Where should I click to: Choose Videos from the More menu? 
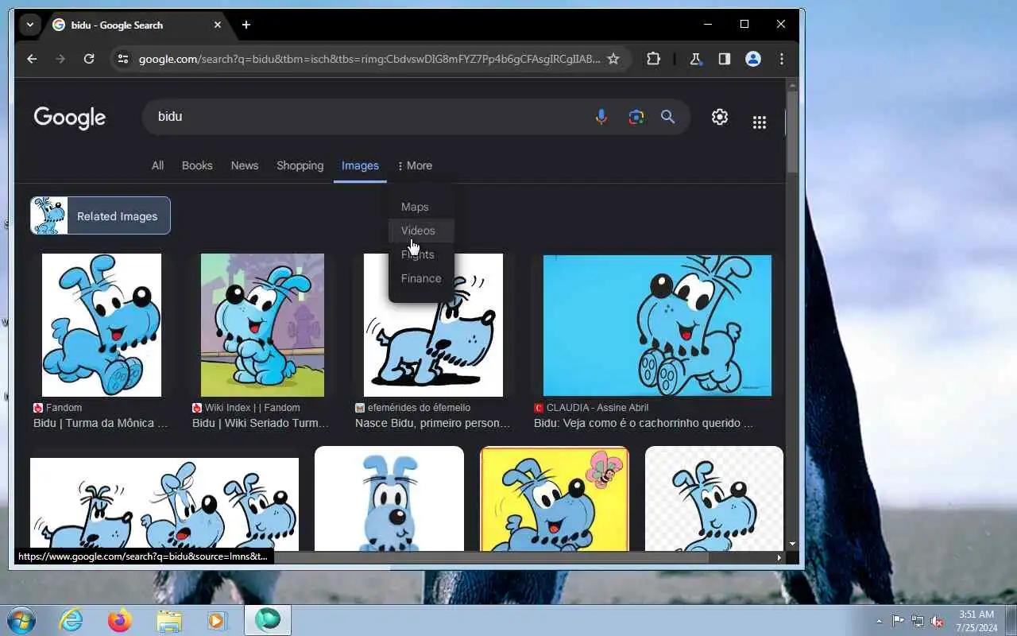click(x=421, y=231)
